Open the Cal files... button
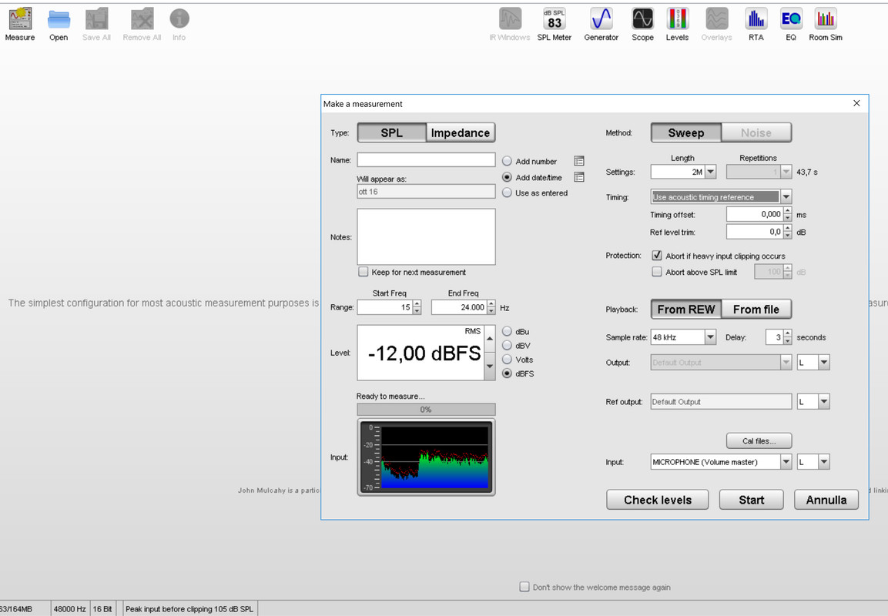 [759, 440]
